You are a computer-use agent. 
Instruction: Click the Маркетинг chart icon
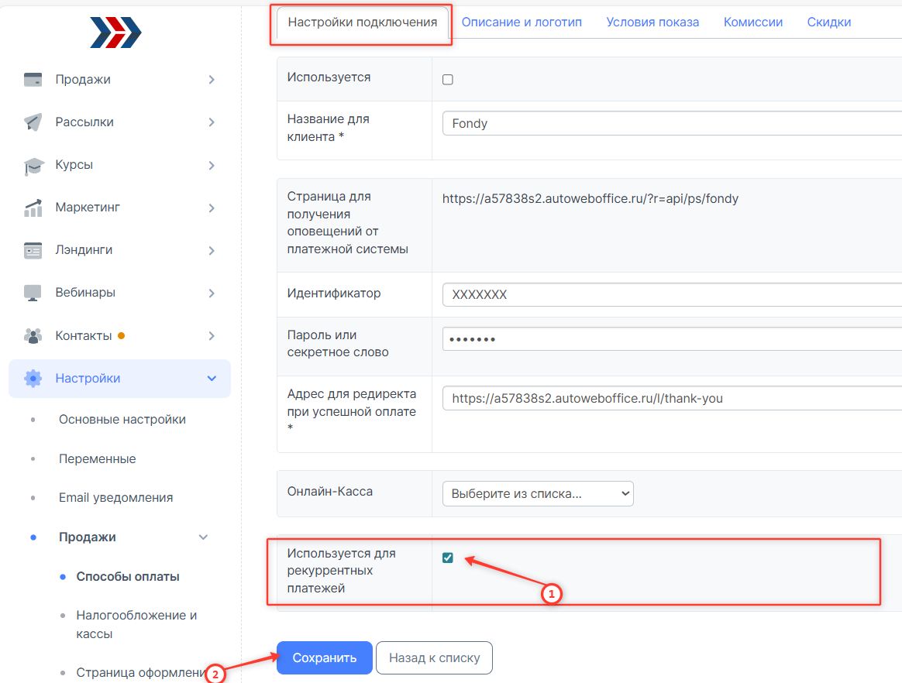coord(33,208)
